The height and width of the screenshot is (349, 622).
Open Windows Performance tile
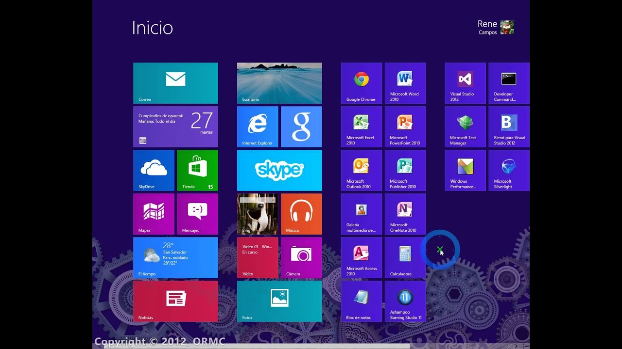465,170
